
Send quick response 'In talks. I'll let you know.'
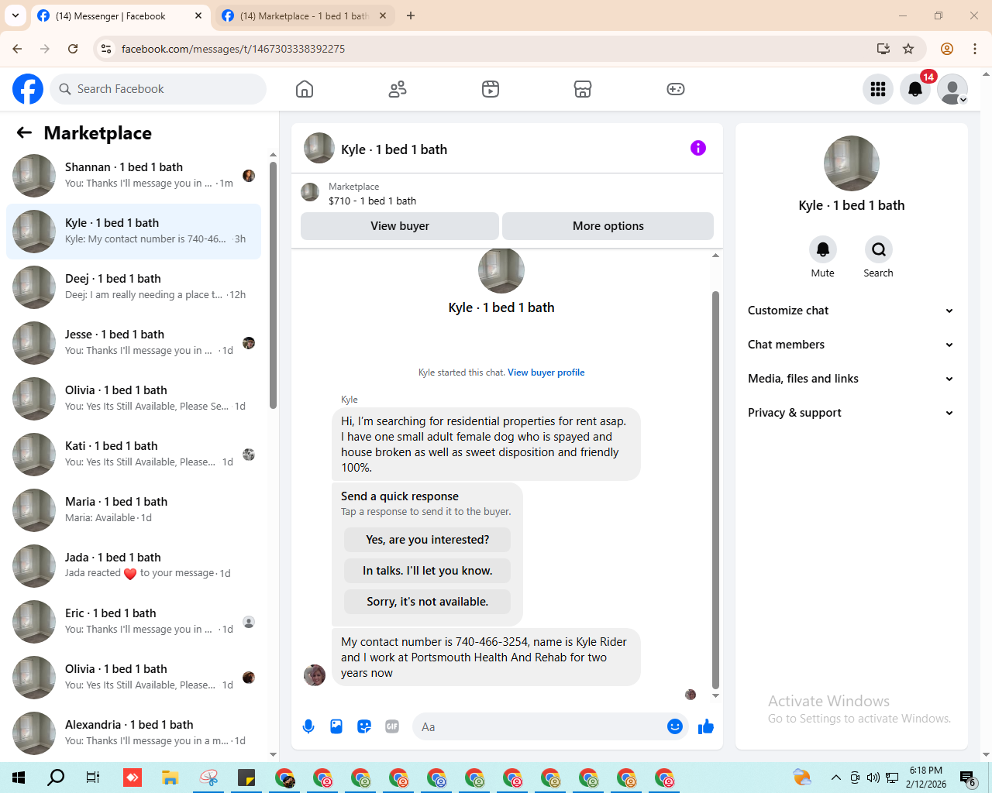[428, 571]
